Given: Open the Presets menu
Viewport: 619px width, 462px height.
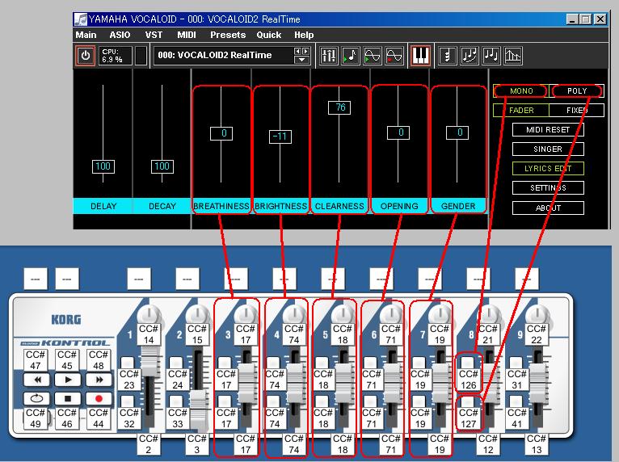Looking at the screenshot, I should tap(228, 35).
